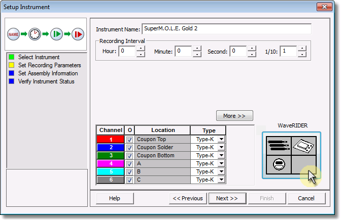This screenshot has height=221, width=341.
Task: Open Type dropdown for channel 5 row B
Action: 221,171
